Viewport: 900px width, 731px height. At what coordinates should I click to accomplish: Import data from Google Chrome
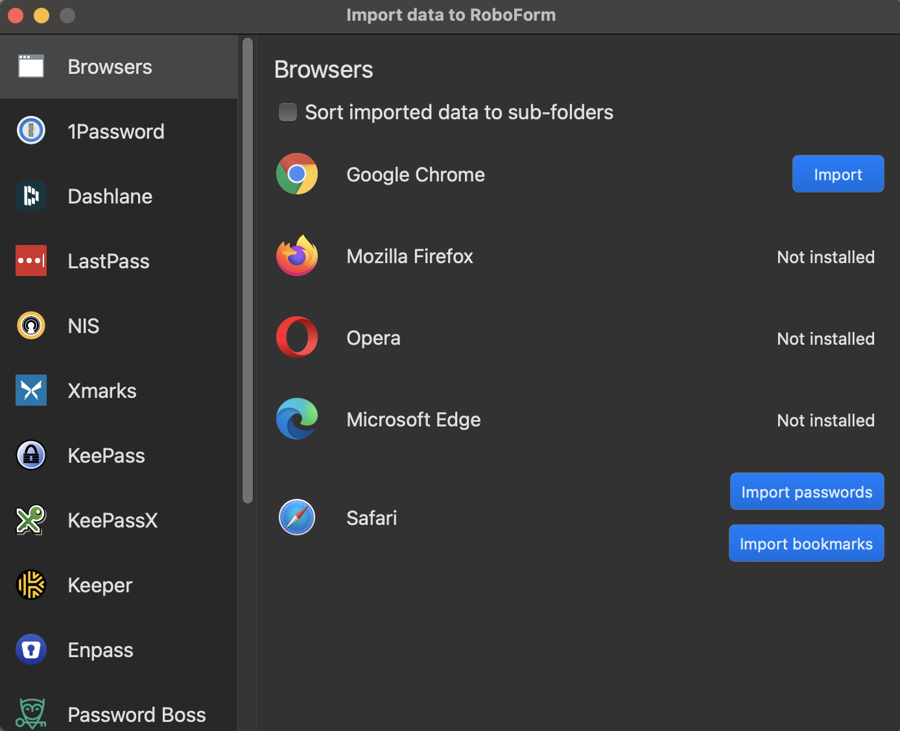tap(838, 174)
